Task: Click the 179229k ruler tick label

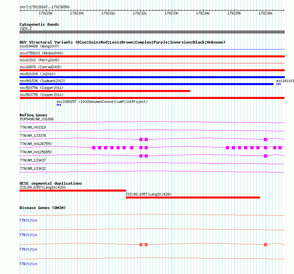Action: (x=46, y=13)
